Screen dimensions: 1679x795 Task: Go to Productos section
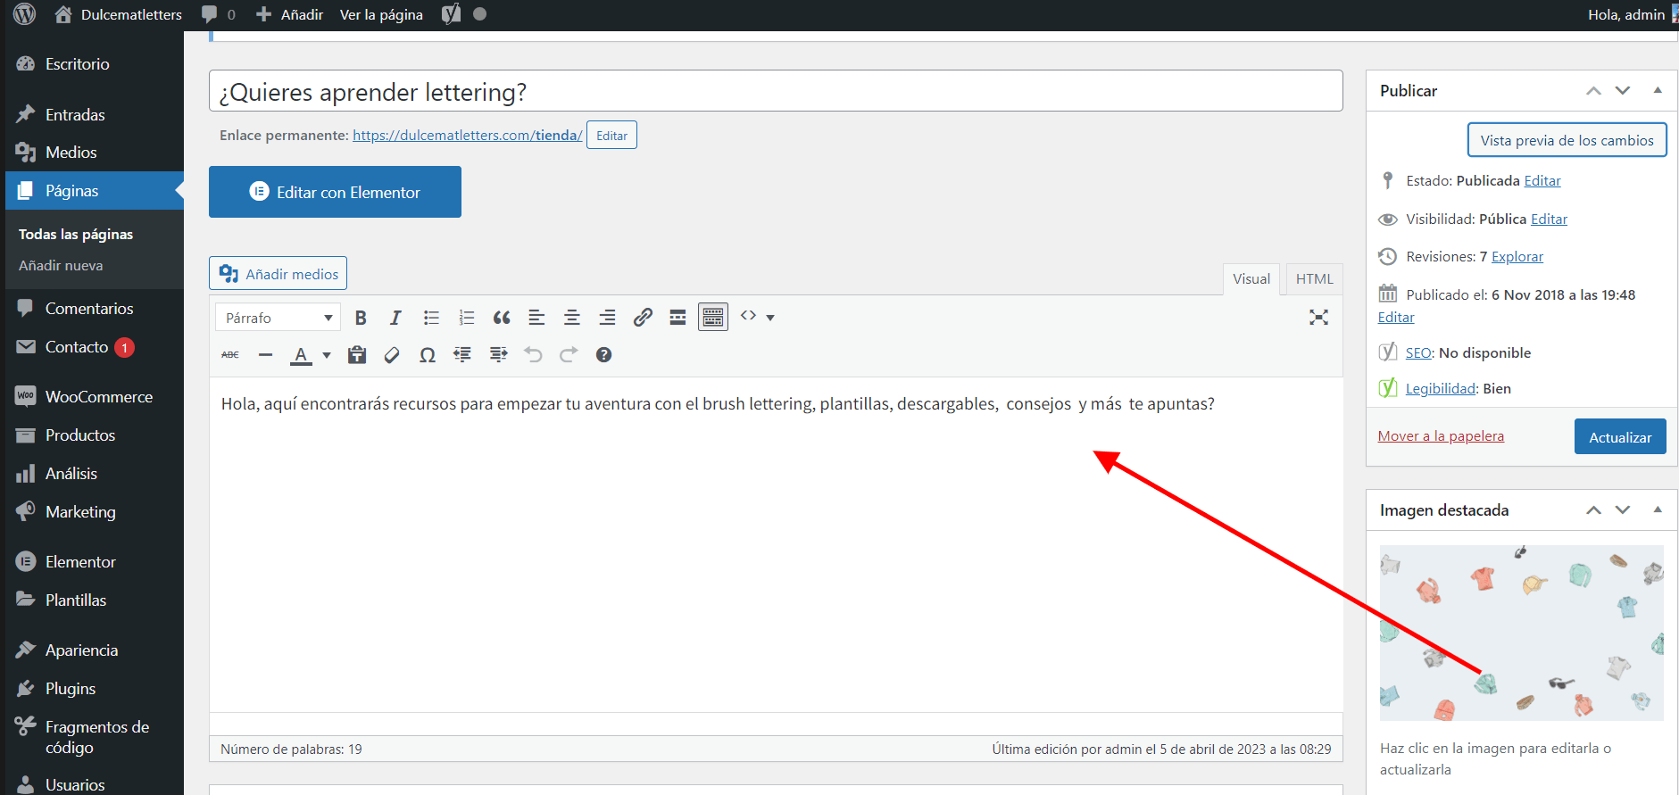[80, 435]
